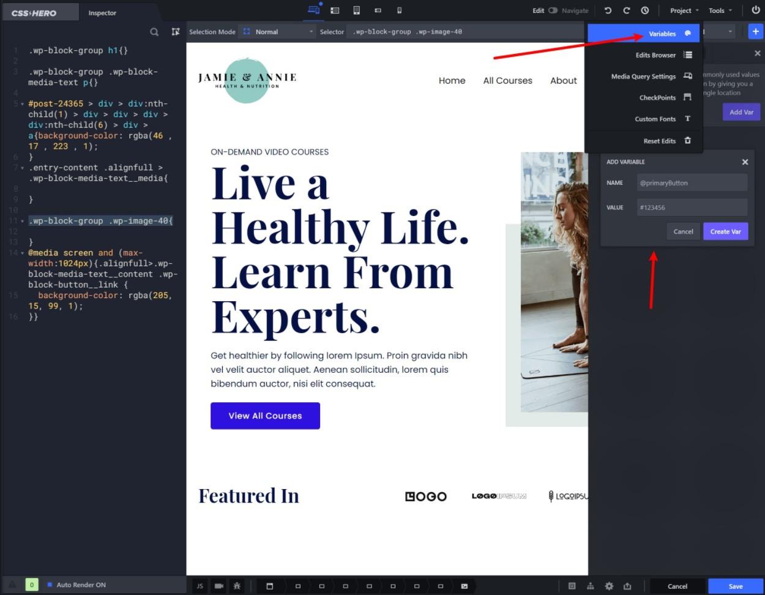Toggle Auto Render ON checkbox
765x595 pixels.
point(50,585)
